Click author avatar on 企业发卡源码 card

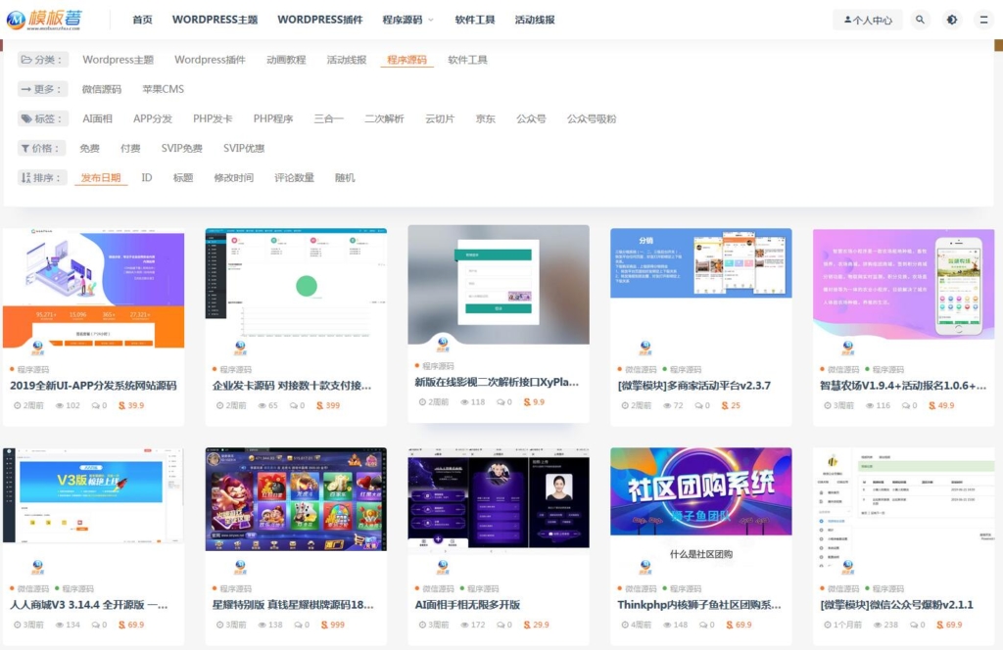(240, 348)
